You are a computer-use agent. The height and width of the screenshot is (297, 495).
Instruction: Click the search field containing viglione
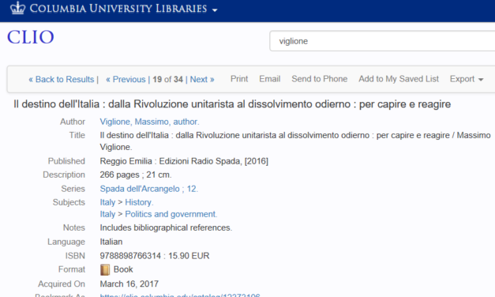(x=382, y=41)
